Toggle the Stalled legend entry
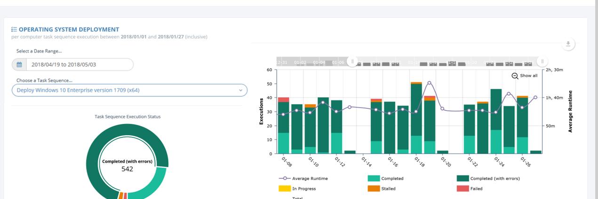Screen dimensions: 598x199 pos(382,189)
